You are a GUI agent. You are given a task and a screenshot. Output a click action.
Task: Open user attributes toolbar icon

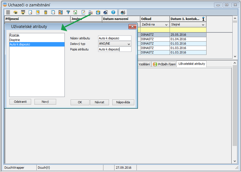click(90, 12)
